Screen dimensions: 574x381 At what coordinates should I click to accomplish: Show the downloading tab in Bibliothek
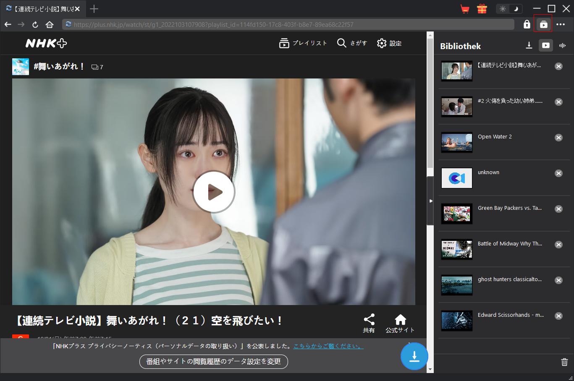point(529,45)
